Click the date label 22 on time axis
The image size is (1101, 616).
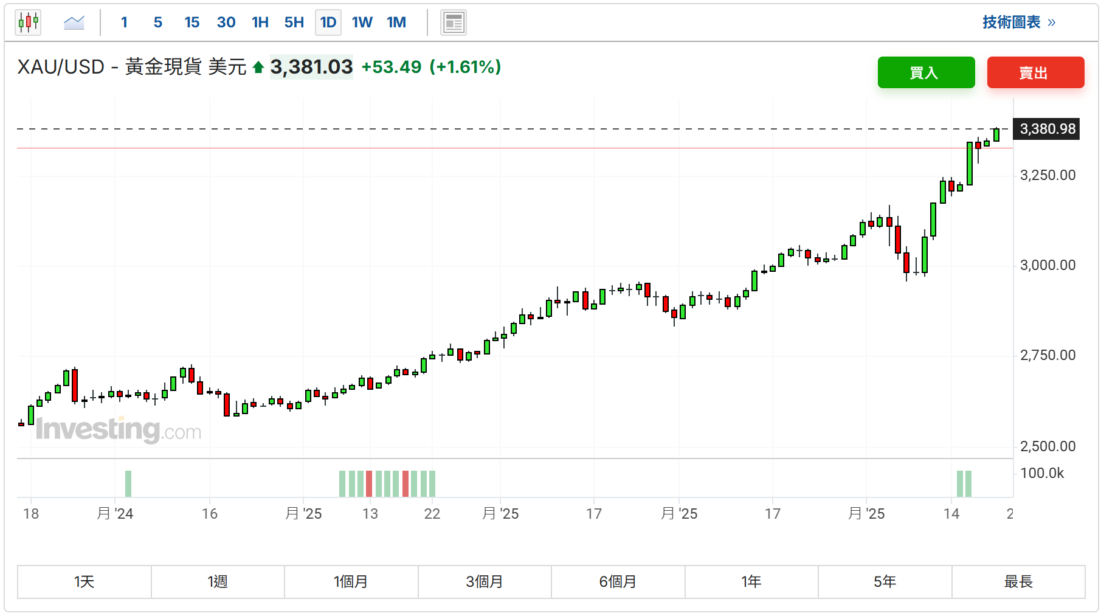[x=432, y=514]
